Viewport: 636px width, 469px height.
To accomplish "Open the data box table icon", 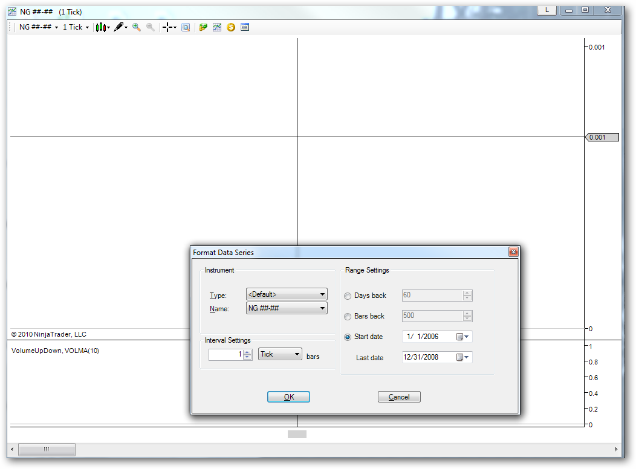I will [x=245, y=27].
